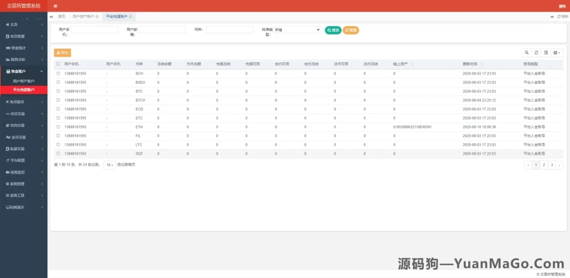
Task: Expand the 会员管理 chevron
Action: pyautogui.click(x=42, y=36)
